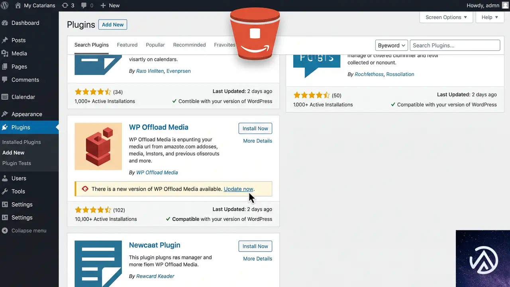
Task: Open the user avatar beside Howdy, admn
Action: (x=505, y=6)
